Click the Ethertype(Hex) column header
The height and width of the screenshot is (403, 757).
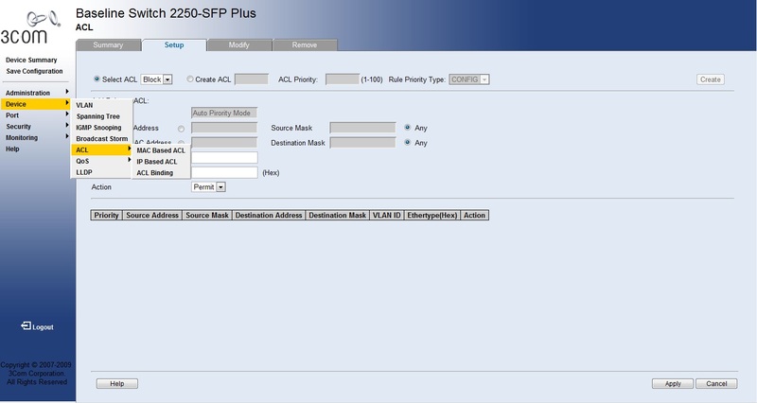point(432,216)
